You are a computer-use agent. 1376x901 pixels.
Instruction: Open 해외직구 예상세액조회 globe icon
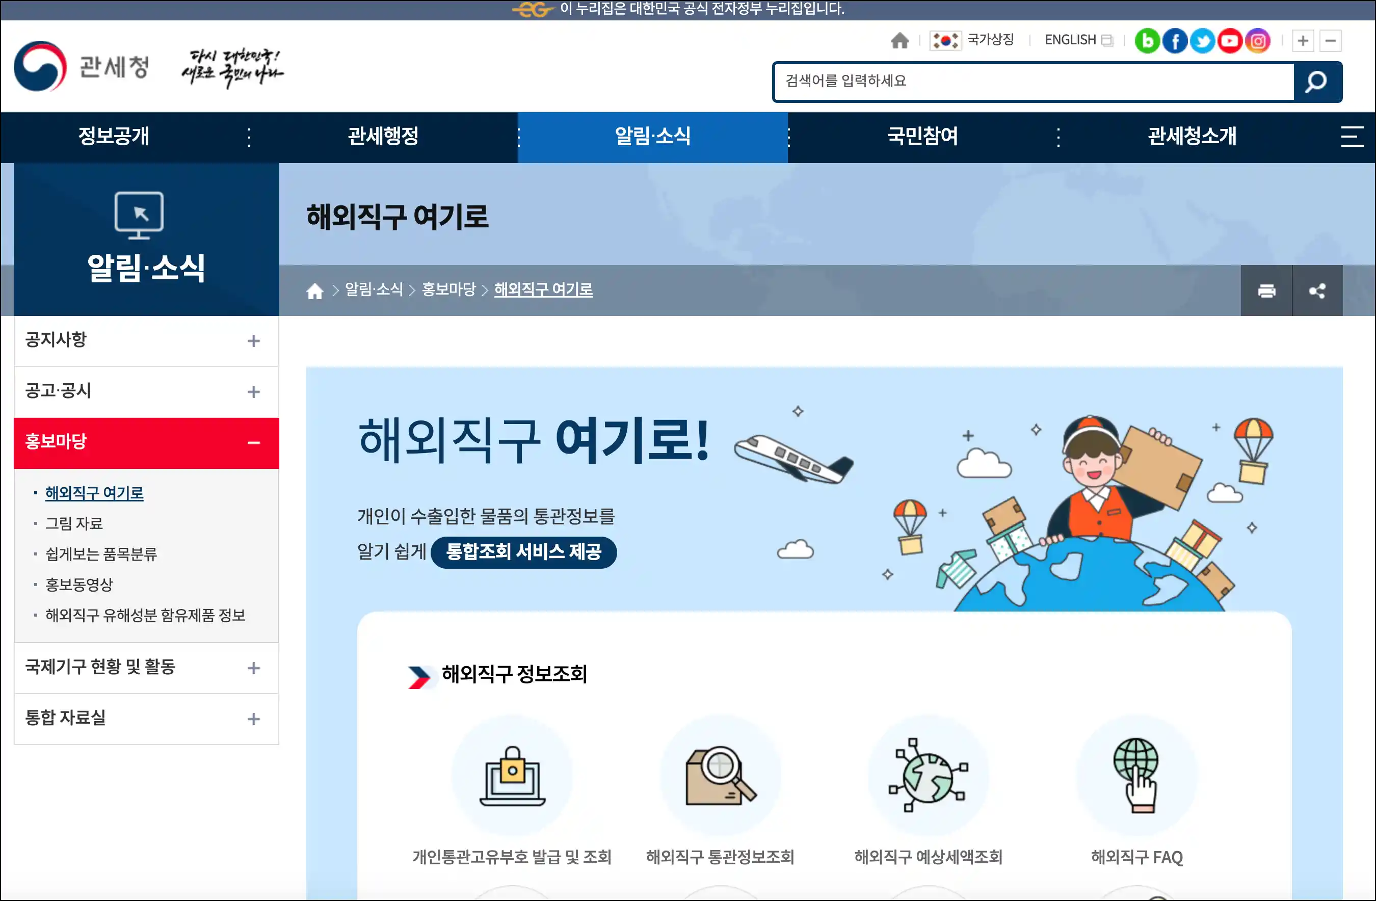[929, 775]
